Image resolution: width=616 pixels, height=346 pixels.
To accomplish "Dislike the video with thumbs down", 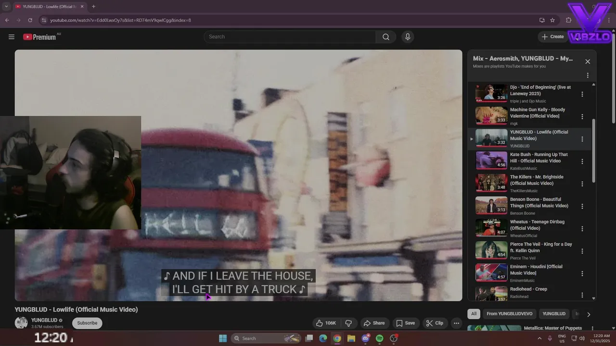I will [349, 323].
